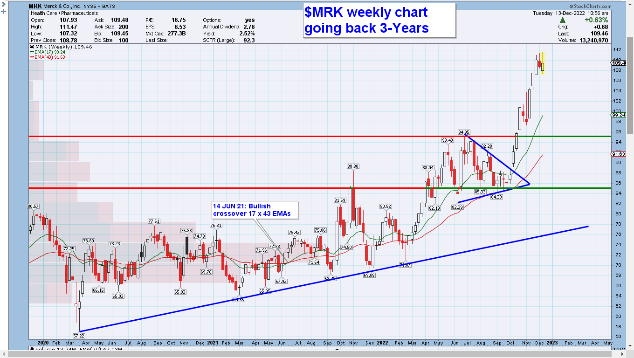Click the 2023 year label on time axis
This screenshot has width=634, height=358.
[x=551, y=343]
